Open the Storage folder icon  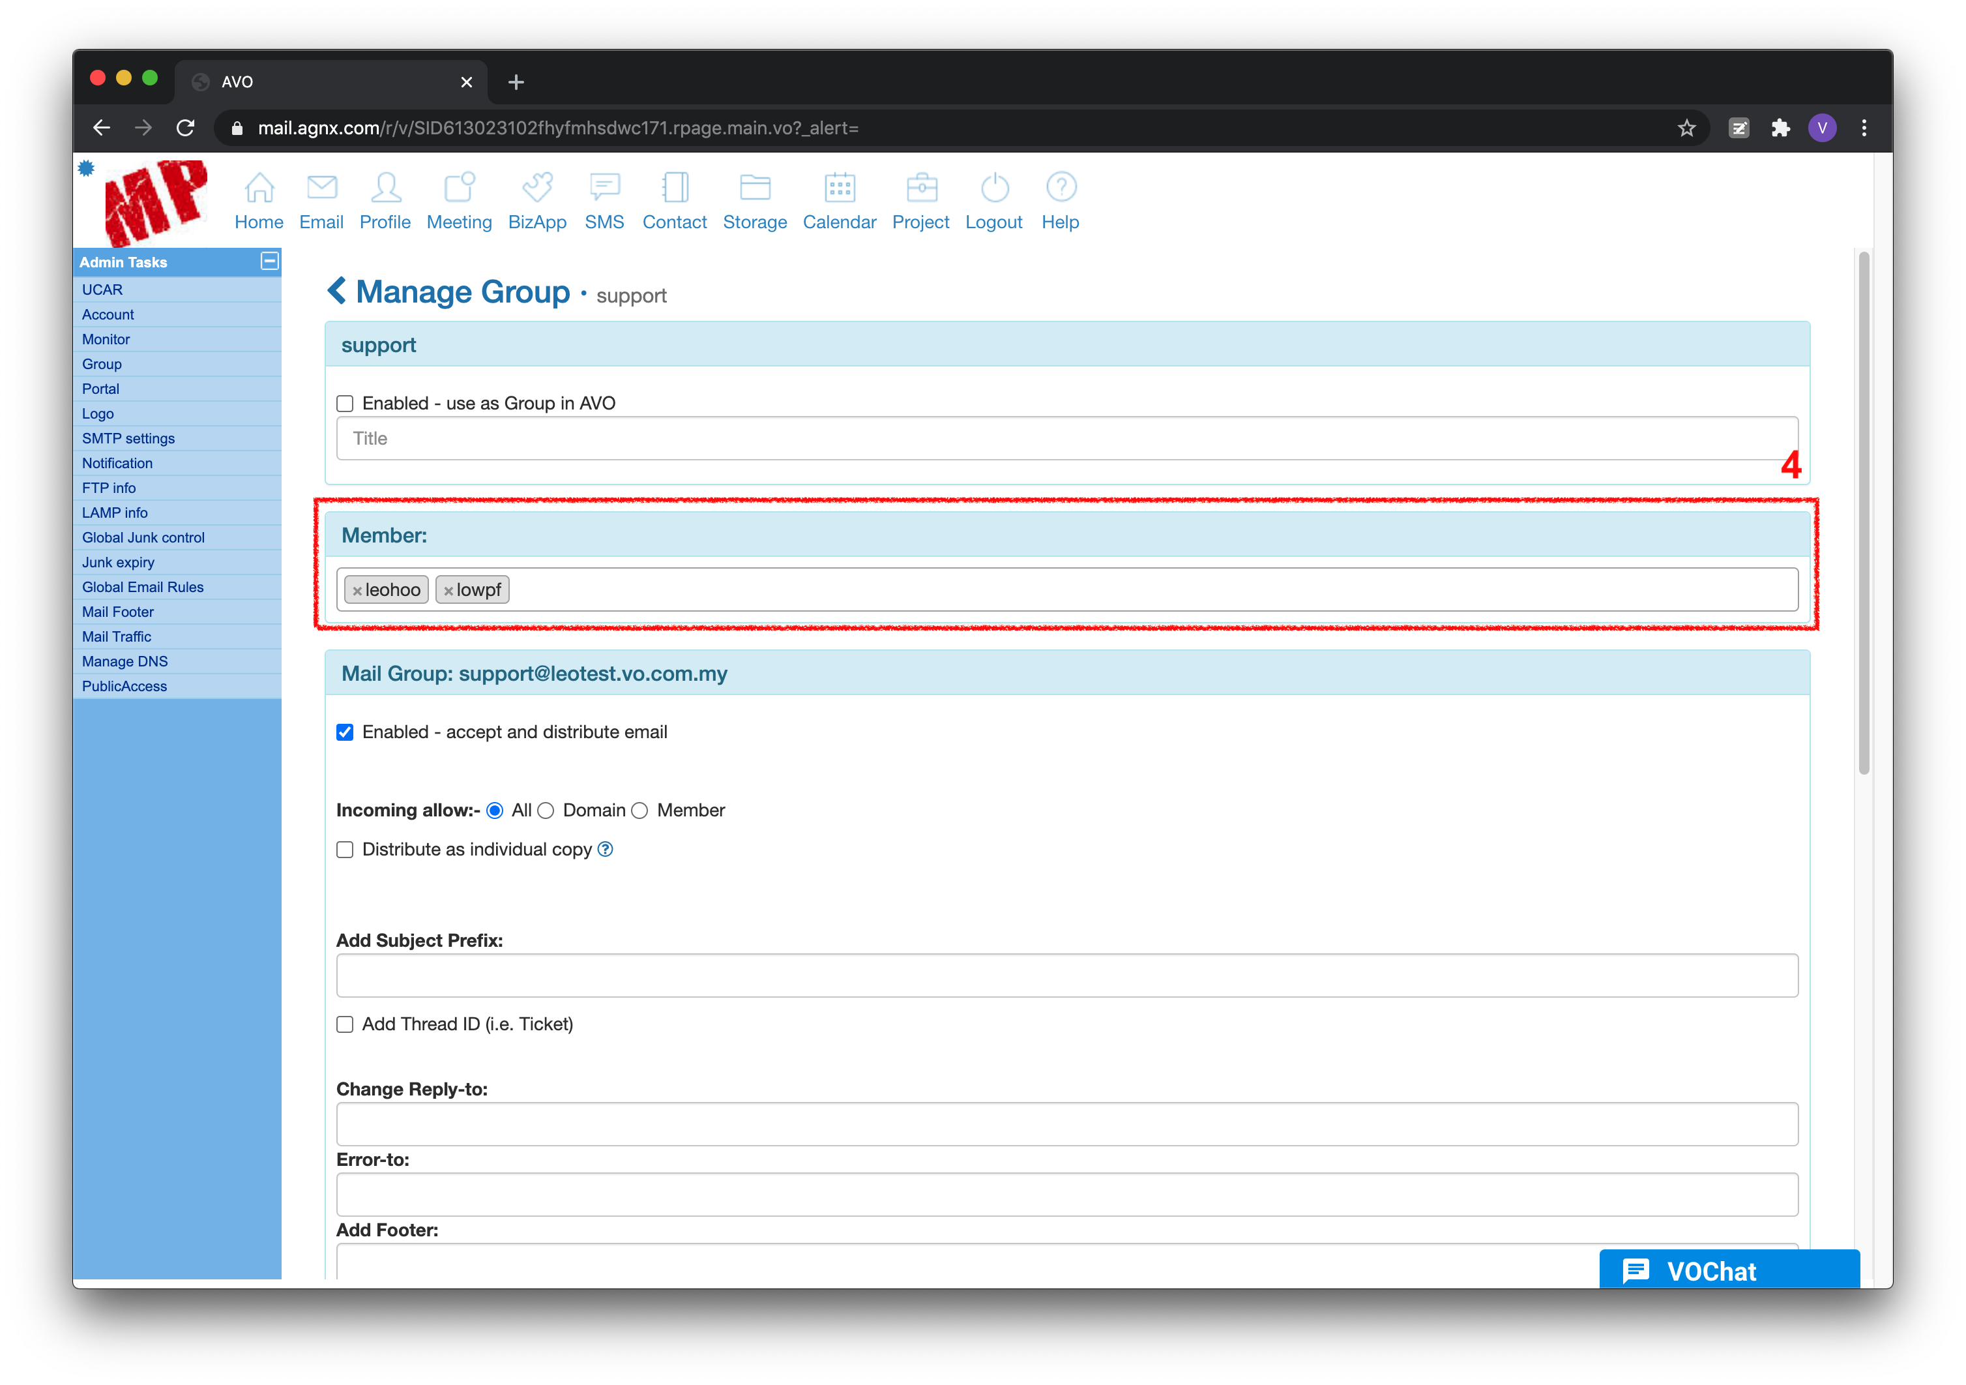click(x=754, y=188)
